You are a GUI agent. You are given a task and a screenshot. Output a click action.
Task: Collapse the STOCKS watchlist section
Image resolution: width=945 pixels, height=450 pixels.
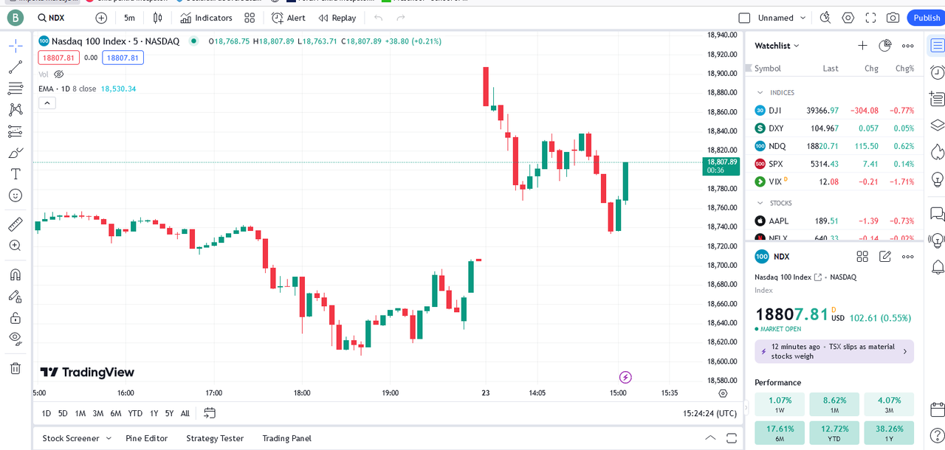pos(760,203)
